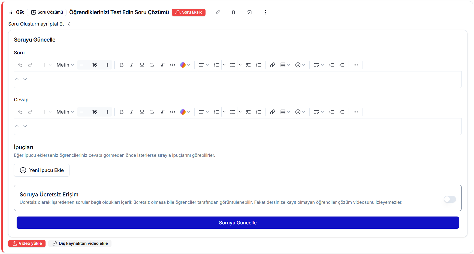Apply italic in Cevap editor
The image size is (474, 254).
pyautogui.click(x=132, y=112)
